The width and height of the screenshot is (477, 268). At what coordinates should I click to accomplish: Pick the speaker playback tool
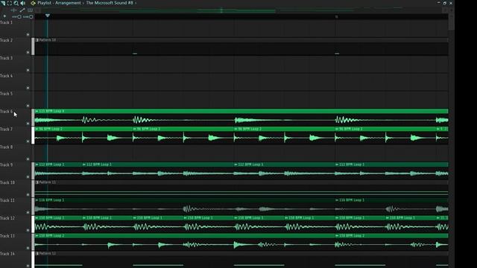tap(23, 3)
